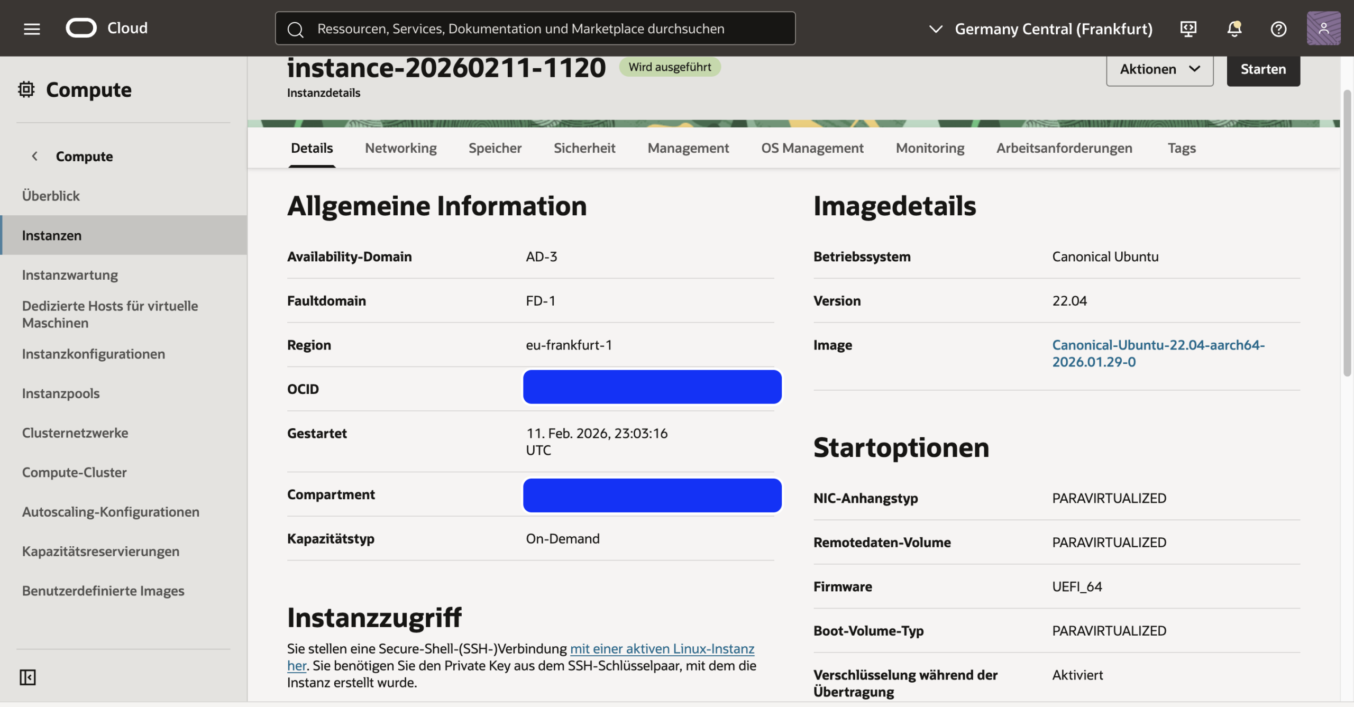Click the Instanzdetails subtitle
The image size is (1354, 707).
coord(324,93)
